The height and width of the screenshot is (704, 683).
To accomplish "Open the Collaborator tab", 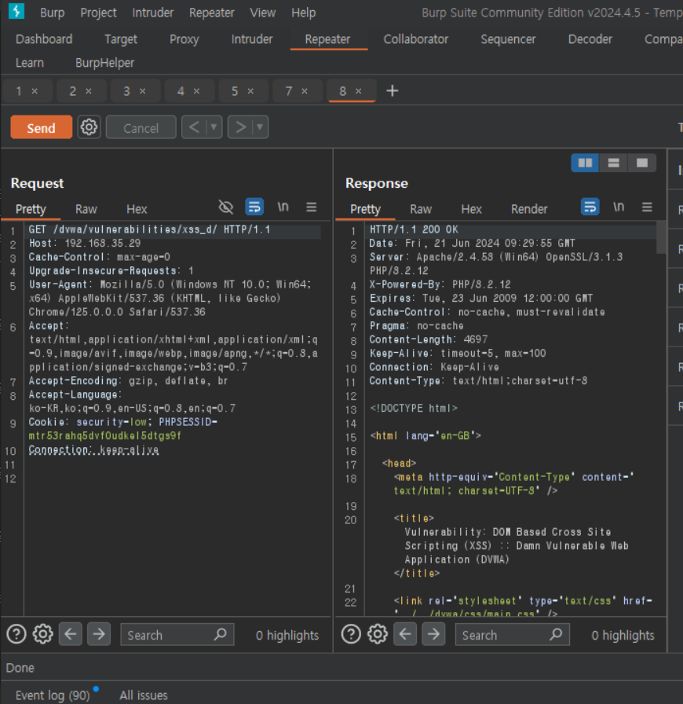I will [415, 39].
